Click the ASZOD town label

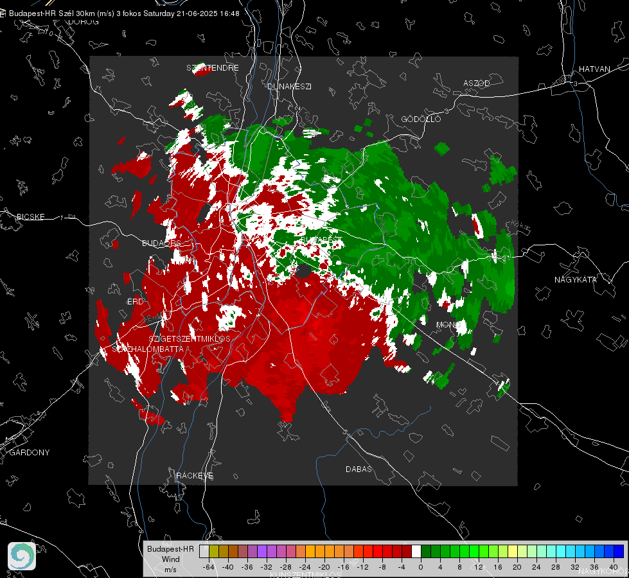point(477,83)
